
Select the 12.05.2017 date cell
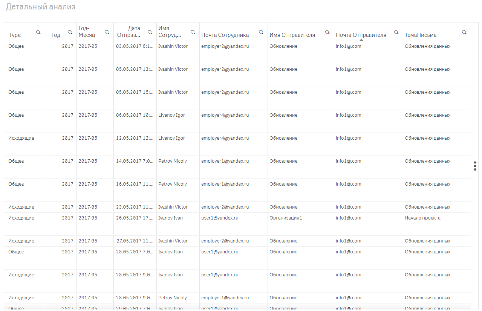pos(135,138)
